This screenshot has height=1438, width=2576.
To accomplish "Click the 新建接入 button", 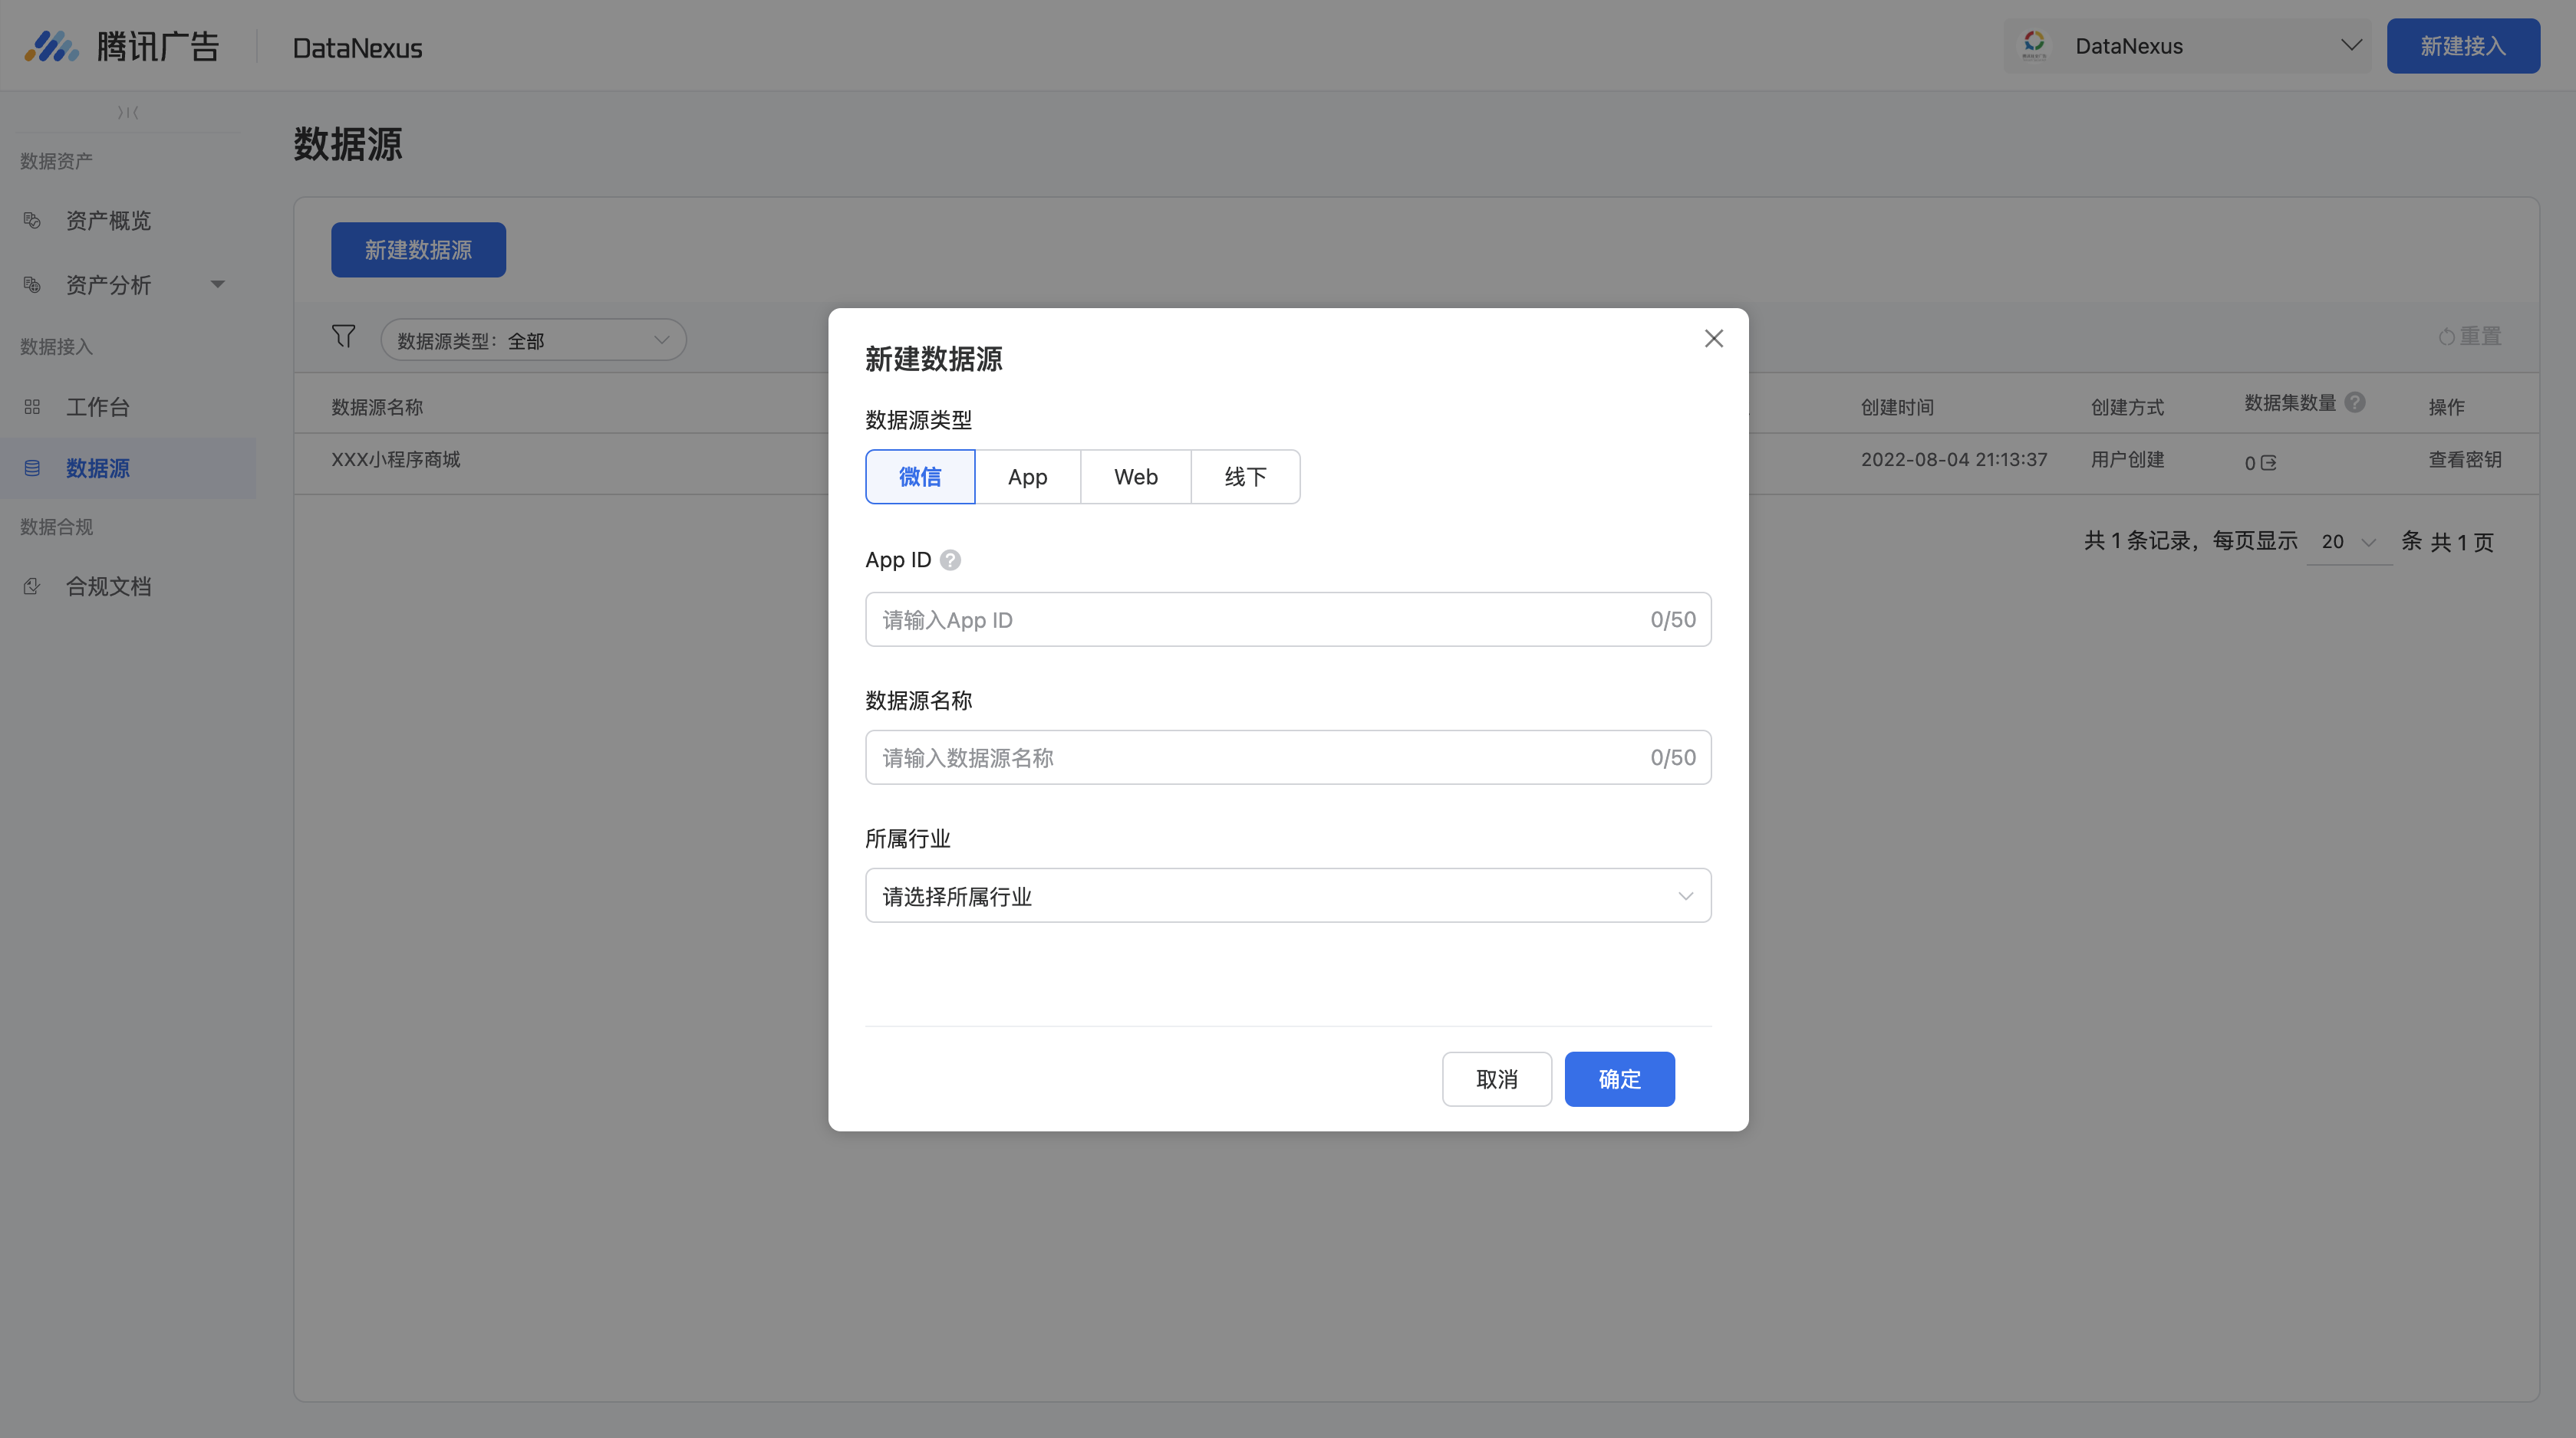I will click(x=2462, y=46).
